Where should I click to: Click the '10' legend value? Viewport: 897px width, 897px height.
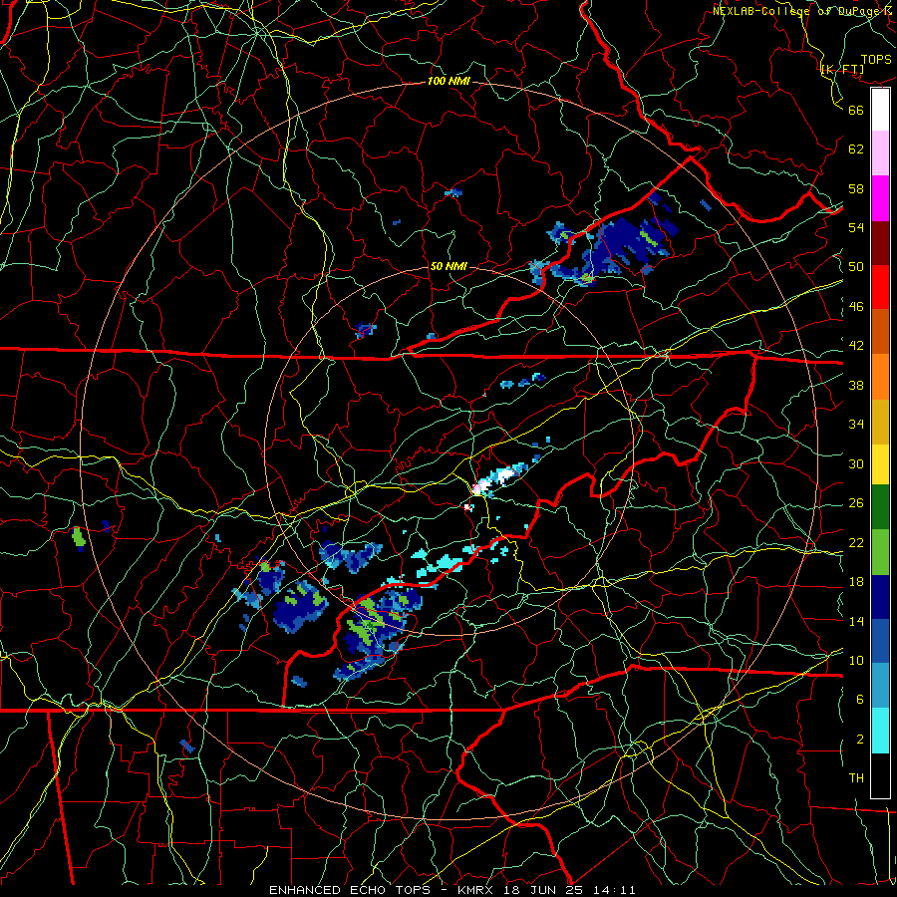(x=856, y=660)
